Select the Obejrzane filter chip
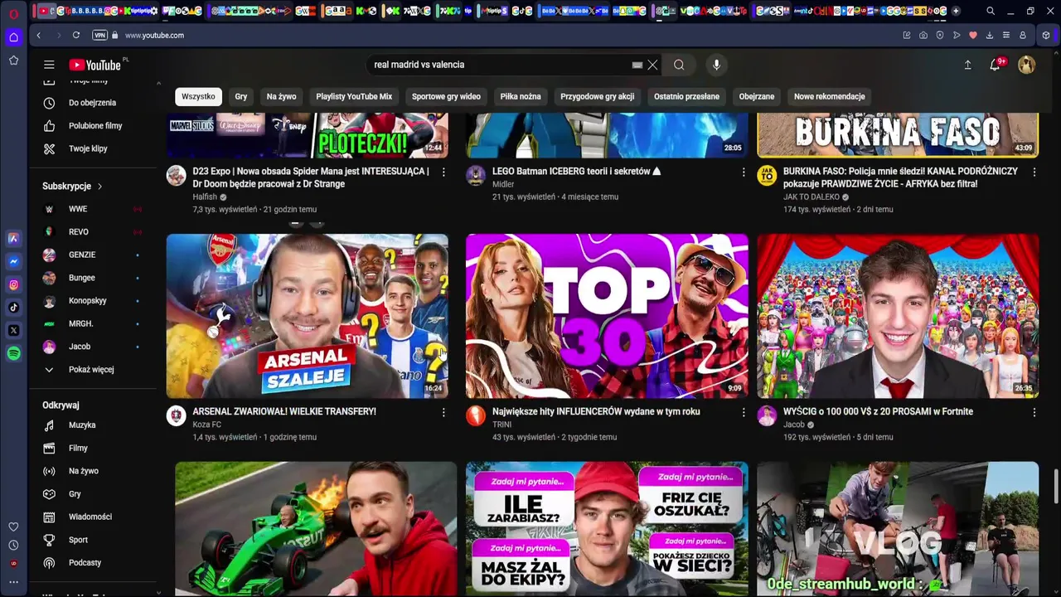1061x597 pixels. (x=757, y=96)
